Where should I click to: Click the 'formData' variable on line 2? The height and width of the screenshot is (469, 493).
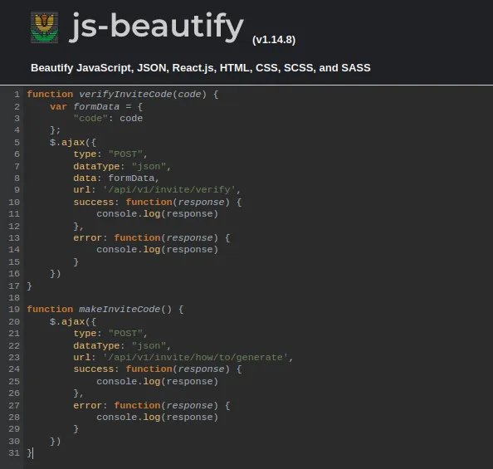96,106
